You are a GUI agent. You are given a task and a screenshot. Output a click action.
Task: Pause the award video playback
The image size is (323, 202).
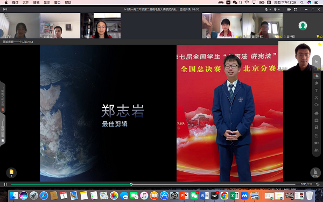(5, 184)
